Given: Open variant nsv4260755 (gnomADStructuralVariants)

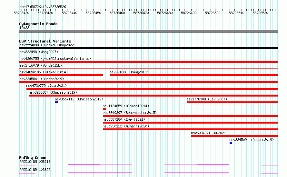Looking at the screenshot, I should (x=55, y=59).
